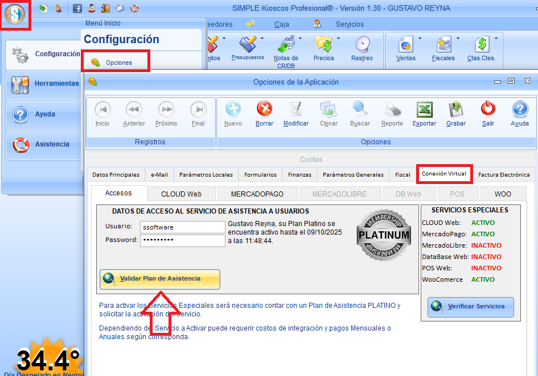Save with the Grabar icon
This screenshot has width=538, height=376.
(456, 109)
